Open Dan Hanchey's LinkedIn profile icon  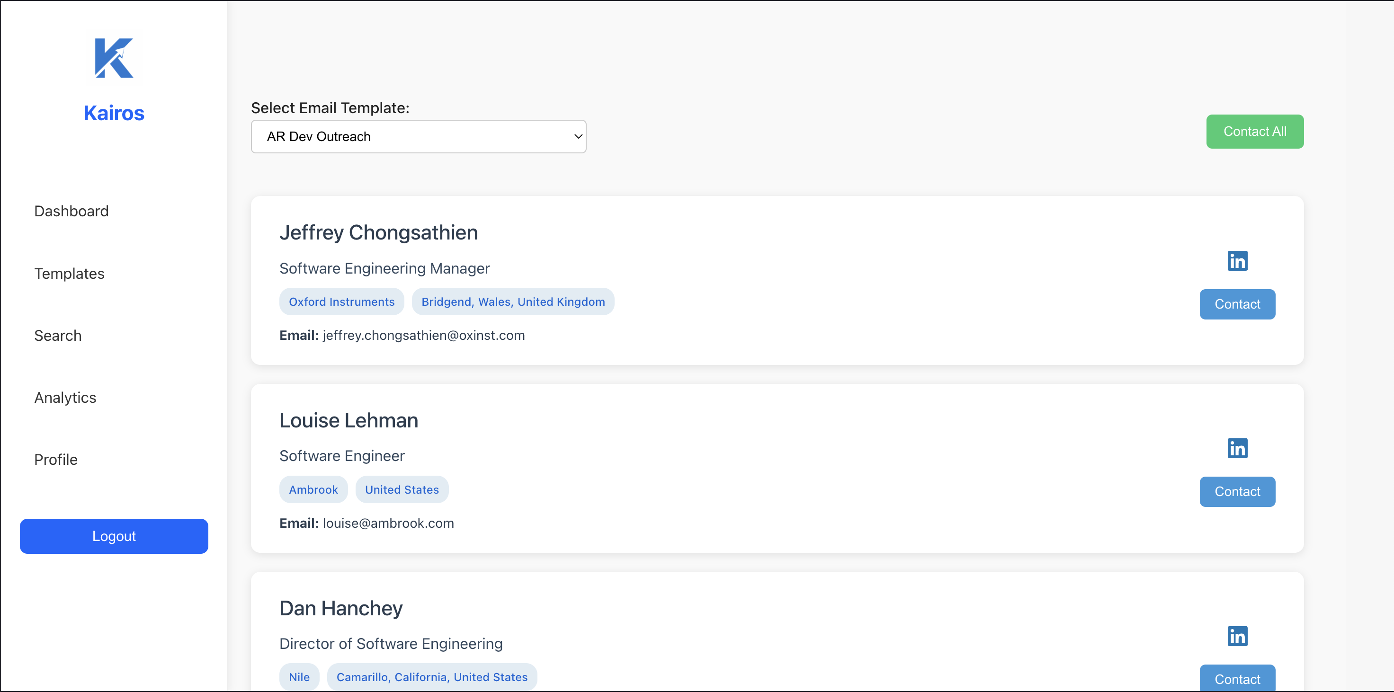click(x=1237, y=636)
